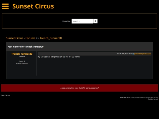Open the Privacy Policy footer link
Viewport: 159px width, 119px height.
[x=135, y=97]
